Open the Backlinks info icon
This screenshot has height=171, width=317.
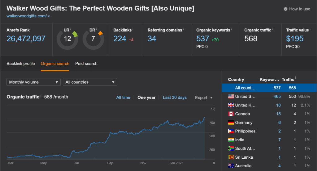[133, 29]
